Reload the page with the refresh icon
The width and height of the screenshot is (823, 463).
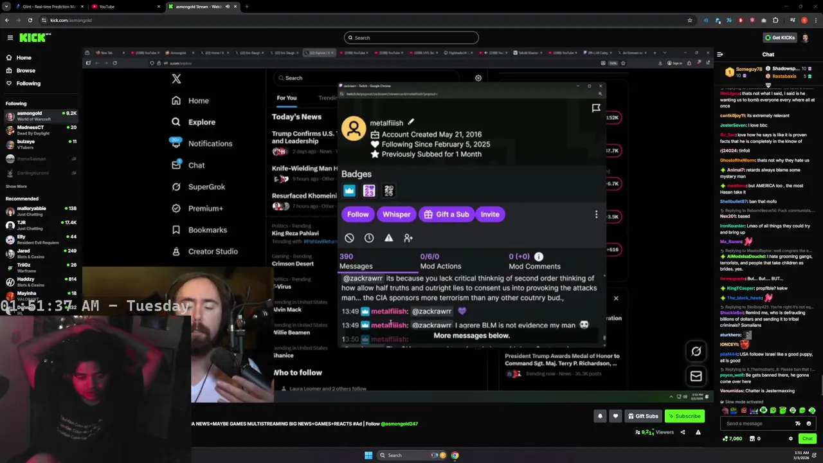[x=30, y=20]
